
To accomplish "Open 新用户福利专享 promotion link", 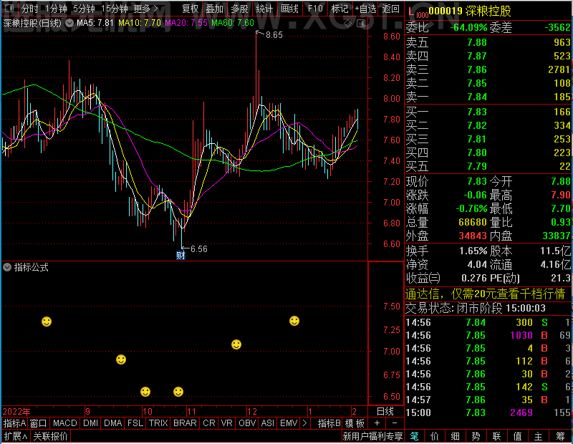I will click(372, 436).
